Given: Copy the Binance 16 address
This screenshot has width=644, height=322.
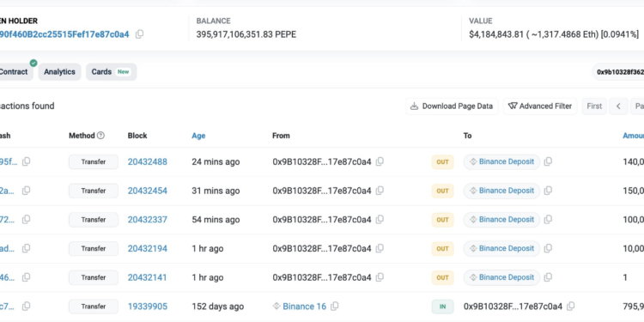Looking at the screenshot, I should pyautogui.click(x=335, y=307).
